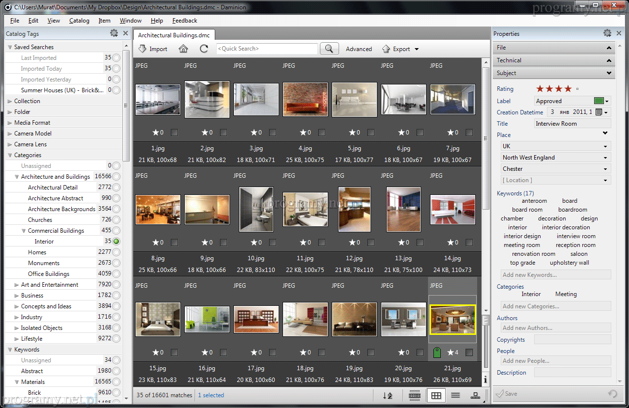Viewport: 629px width, 408px height.
Task: Tick the selection checkbox for 14.jpg
Action: coord(469,243)
